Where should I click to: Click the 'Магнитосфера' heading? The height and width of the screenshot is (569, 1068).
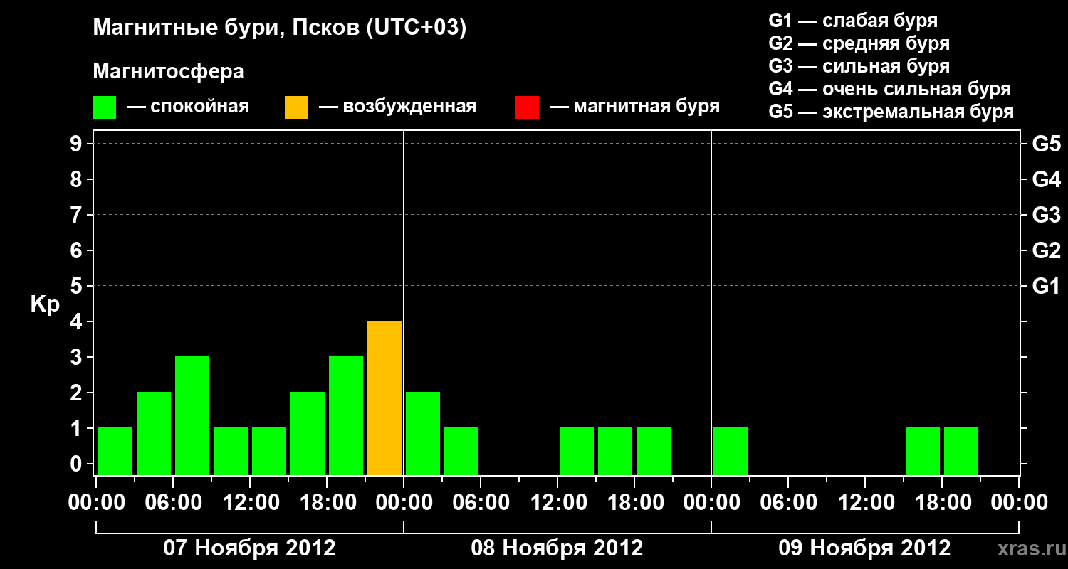coord(168,72)
